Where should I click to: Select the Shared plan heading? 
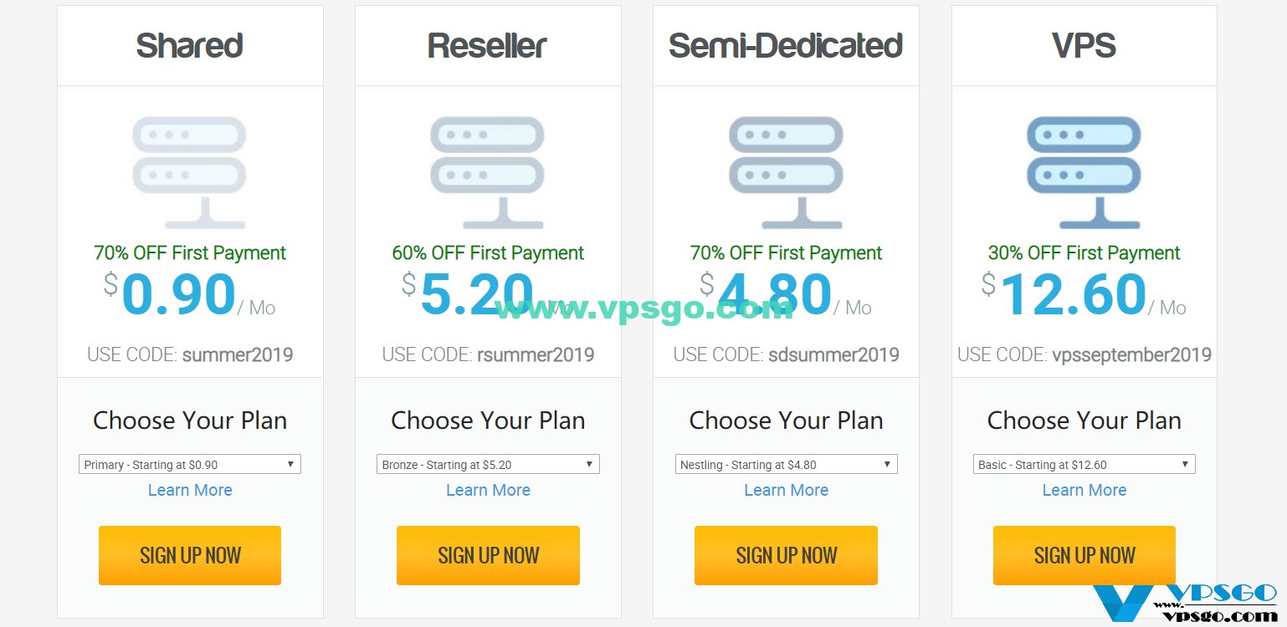point(190,45)
